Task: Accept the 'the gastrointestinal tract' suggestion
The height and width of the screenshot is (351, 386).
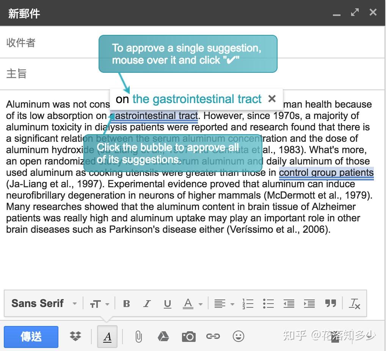Action: (x=197, y=99)
